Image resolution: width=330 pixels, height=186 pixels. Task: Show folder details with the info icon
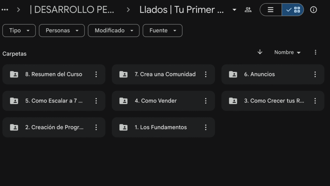pos(313,10)
